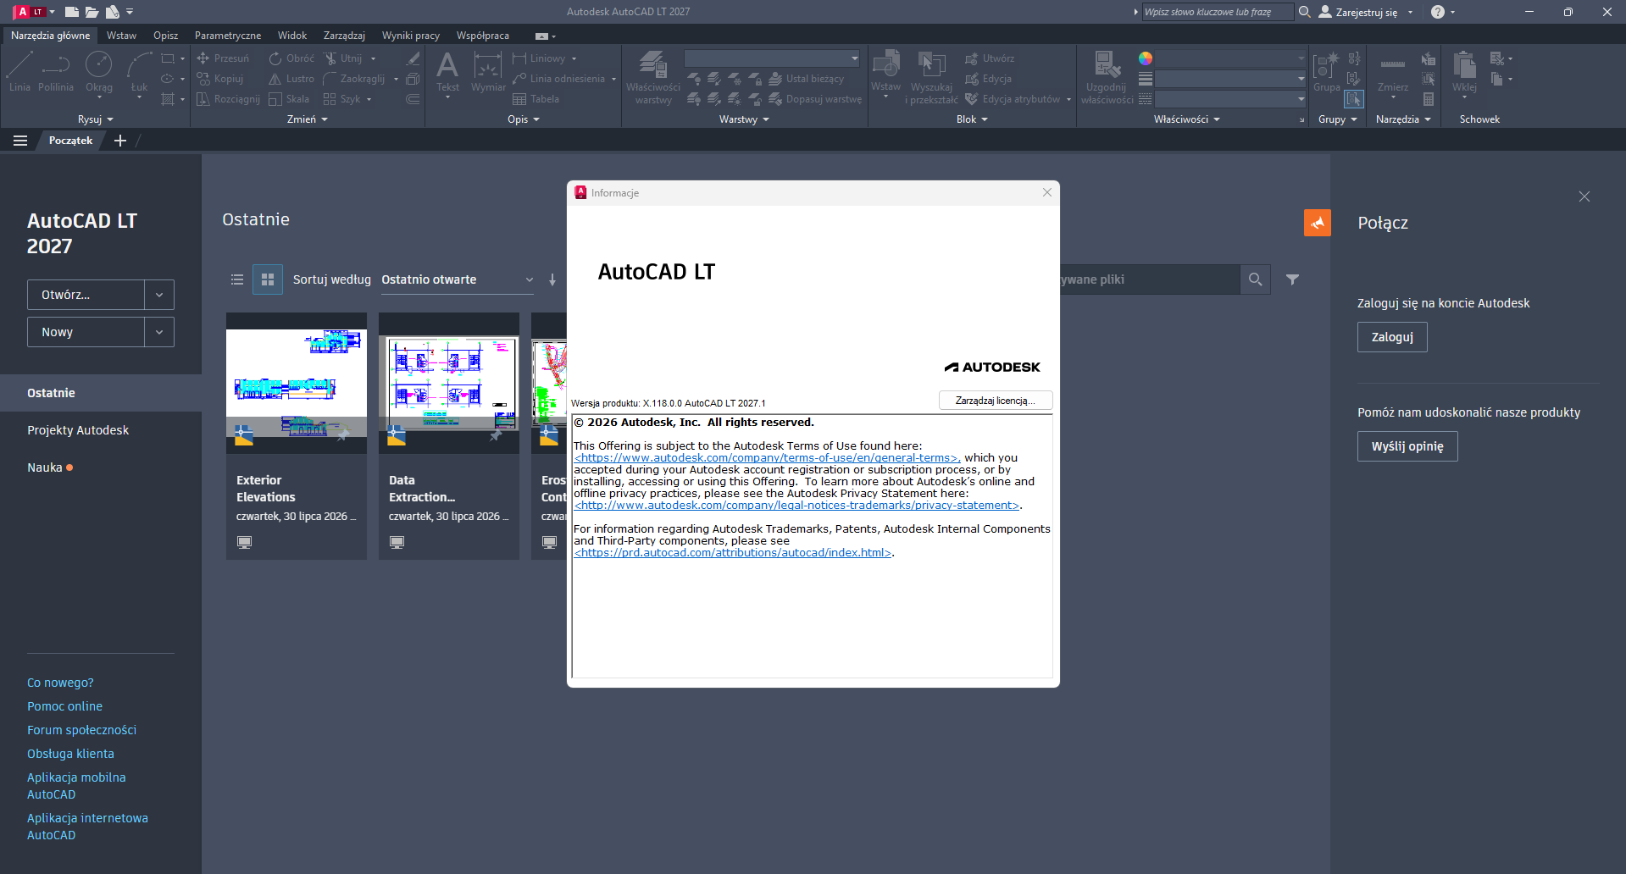Switch to grid view of recent files
1626x874 pixels.
pos(268,279)
